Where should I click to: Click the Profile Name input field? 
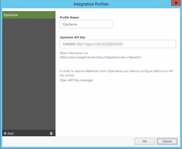[86, 24]
